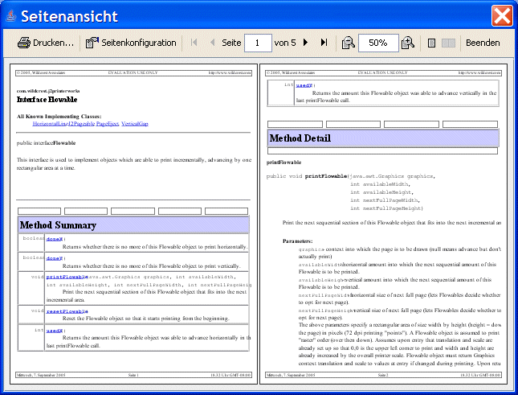Image resolution: width=518 pixels, height=395 pixels.
Task: Open Seitenkonfiguration page setup
Action: [x=131, y=43]
